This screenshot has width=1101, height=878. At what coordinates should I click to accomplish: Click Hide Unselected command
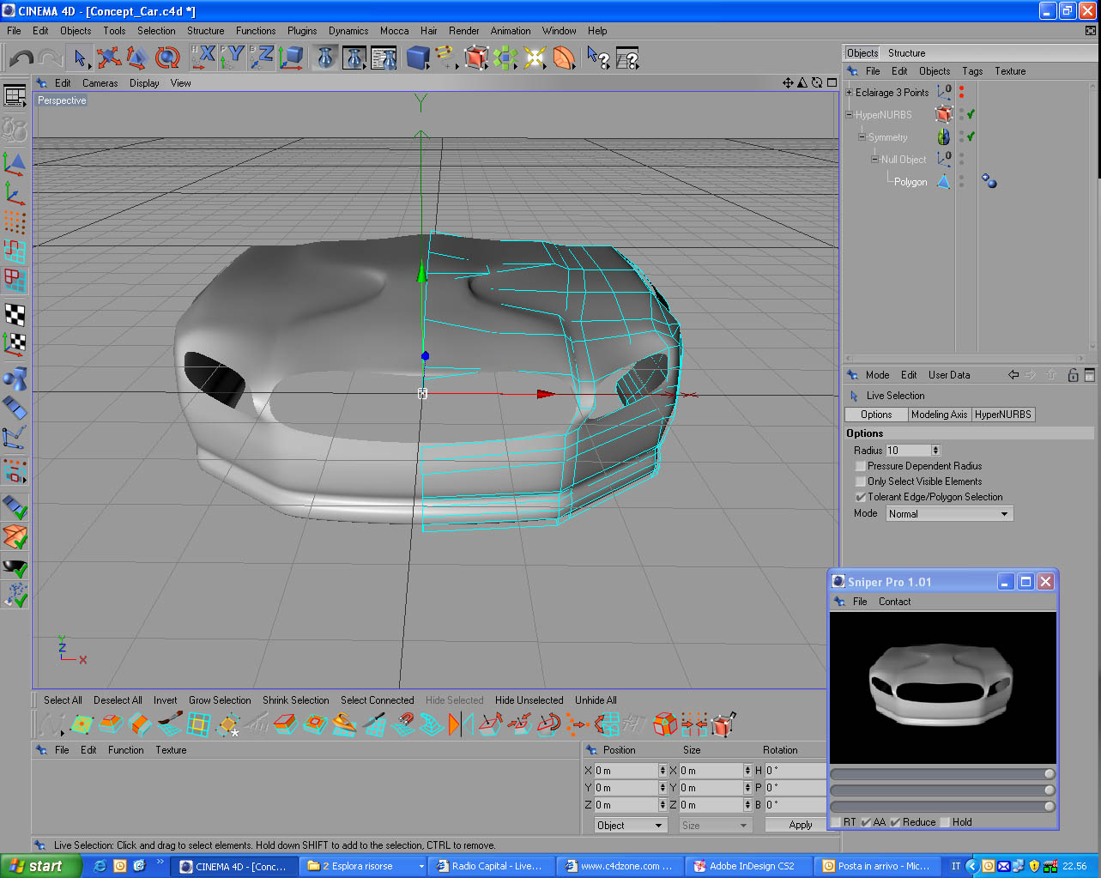click(529, 700)
